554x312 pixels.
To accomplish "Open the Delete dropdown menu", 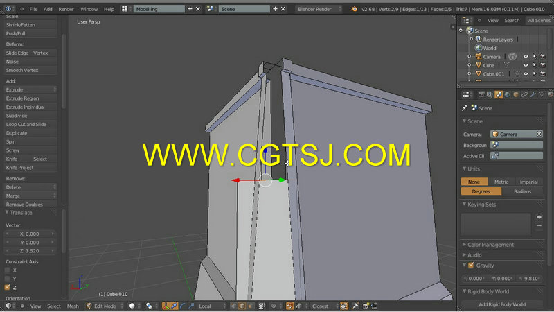I will click(x=30, y=187).
